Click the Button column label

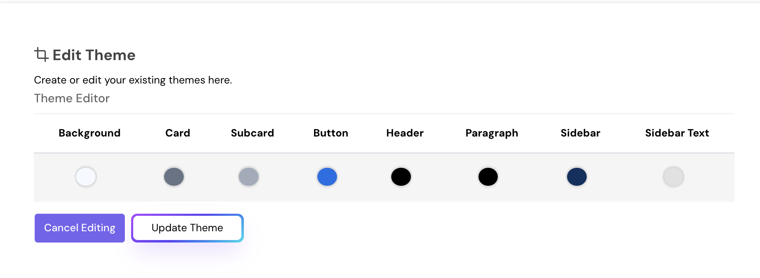click(x=330, y=133)
